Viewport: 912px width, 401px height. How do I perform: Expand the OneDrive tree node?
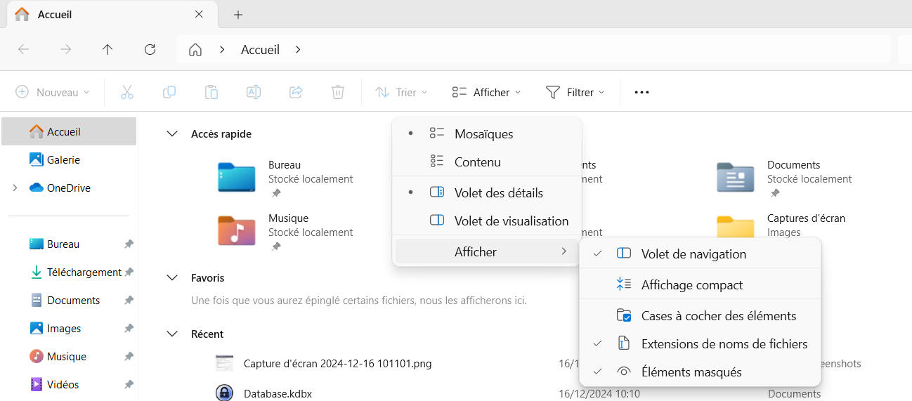(x=15, y=188)
